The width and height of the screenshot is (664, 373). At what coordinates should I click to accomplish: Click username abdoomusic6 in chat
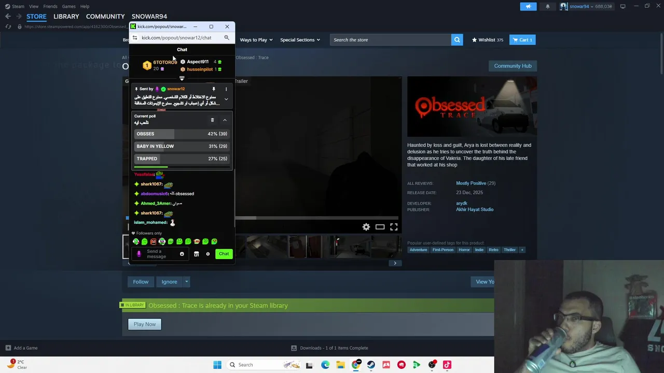(154, 194)
